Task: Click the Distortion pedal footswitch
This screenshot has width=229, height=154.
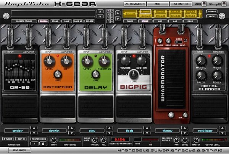Action: tap(58, 106)
